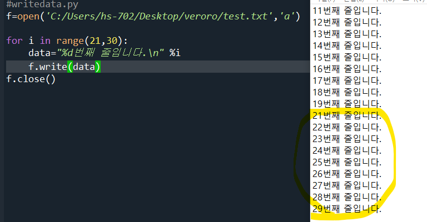Click the 'for' keyword in the loop
This screenshot has width=427, height=222.
[x=14, y=41]
